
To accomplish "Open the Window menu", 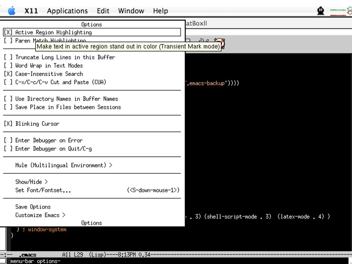I will tap(131, 11).
